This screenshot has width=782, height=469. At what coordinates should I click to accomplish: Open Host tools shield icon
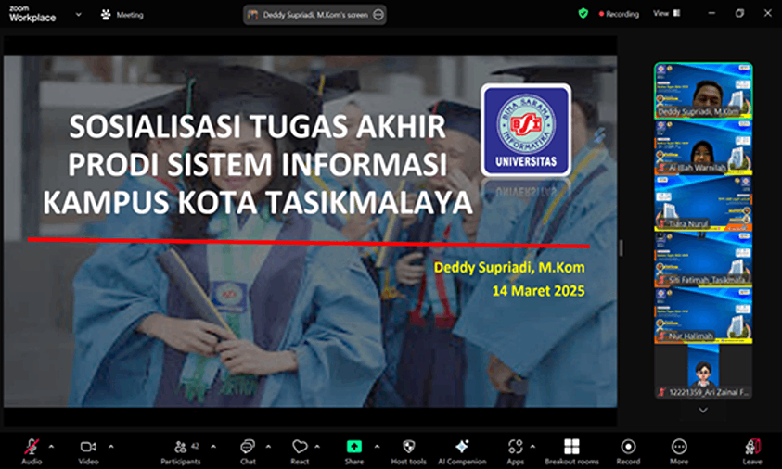pos(408,447)
